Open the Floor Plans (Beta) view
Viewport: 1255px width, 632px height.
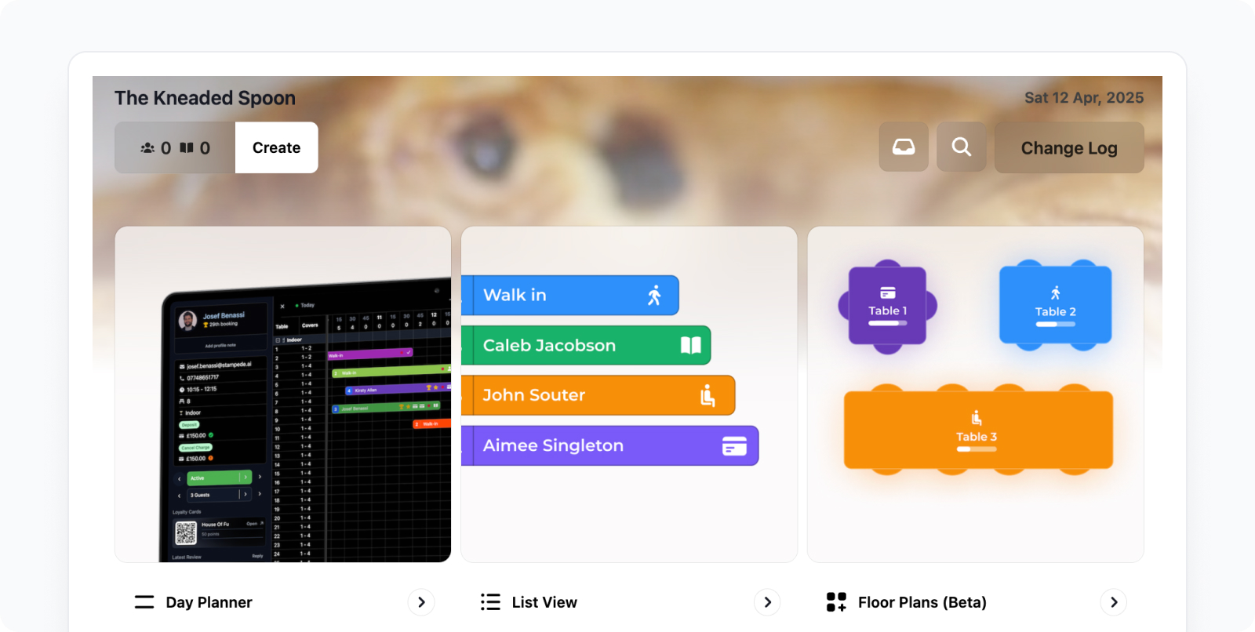pos(922,602)
